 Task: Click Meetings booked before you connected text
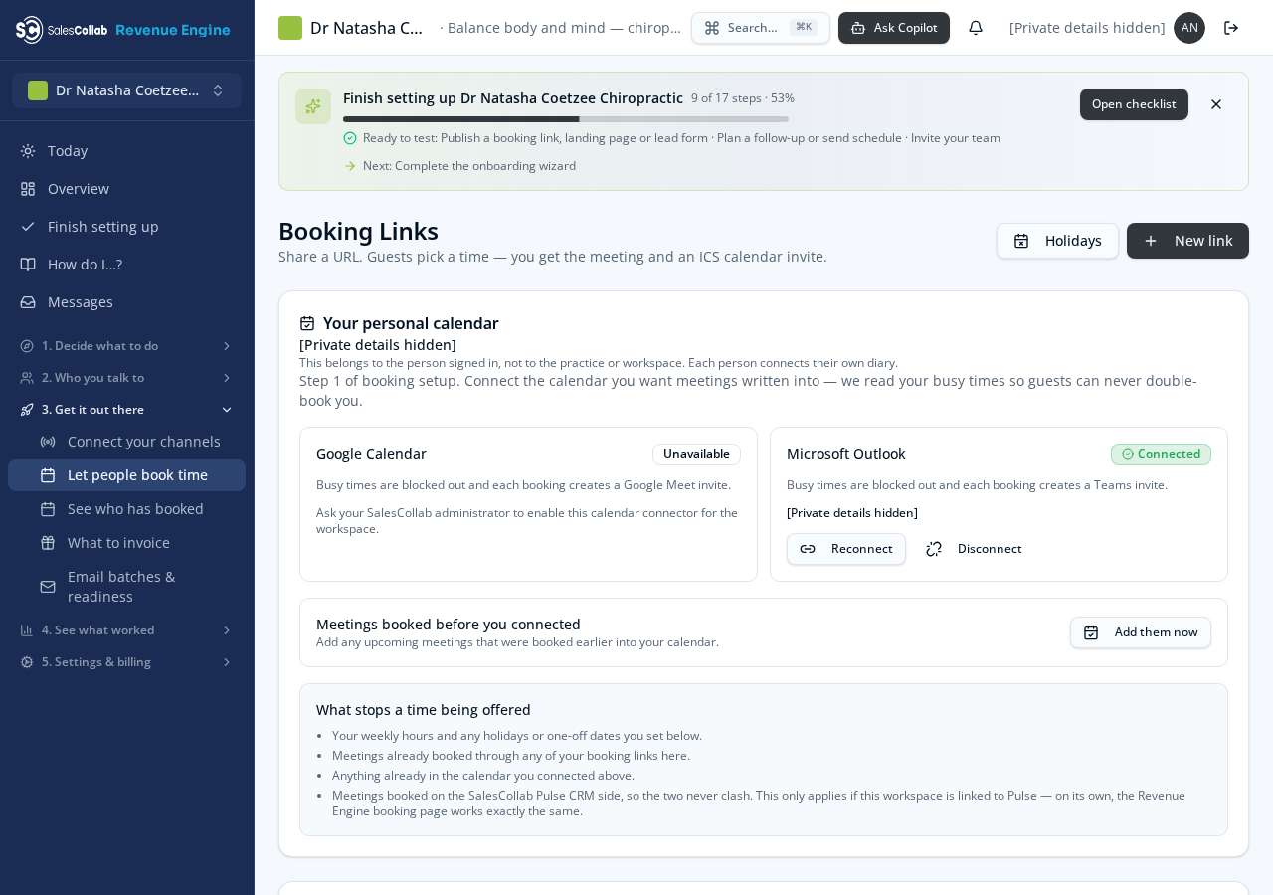449,625
